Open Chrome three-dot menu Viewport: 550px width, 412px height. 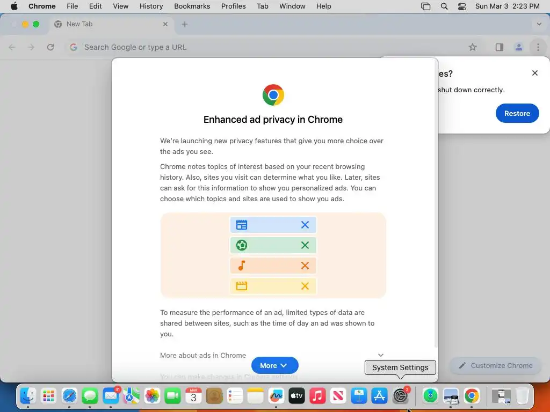click(x=538, y=47)
